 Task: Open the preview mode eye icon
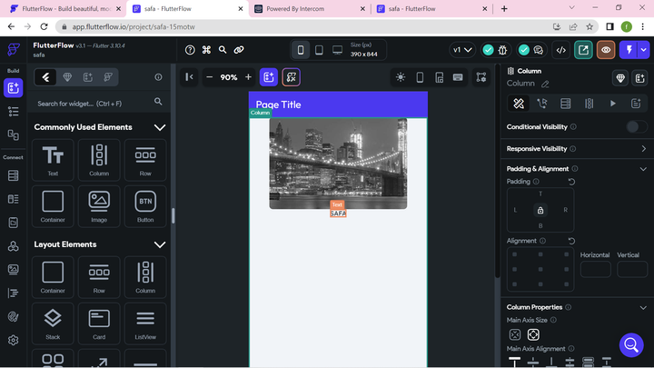[x=606, y=50]
